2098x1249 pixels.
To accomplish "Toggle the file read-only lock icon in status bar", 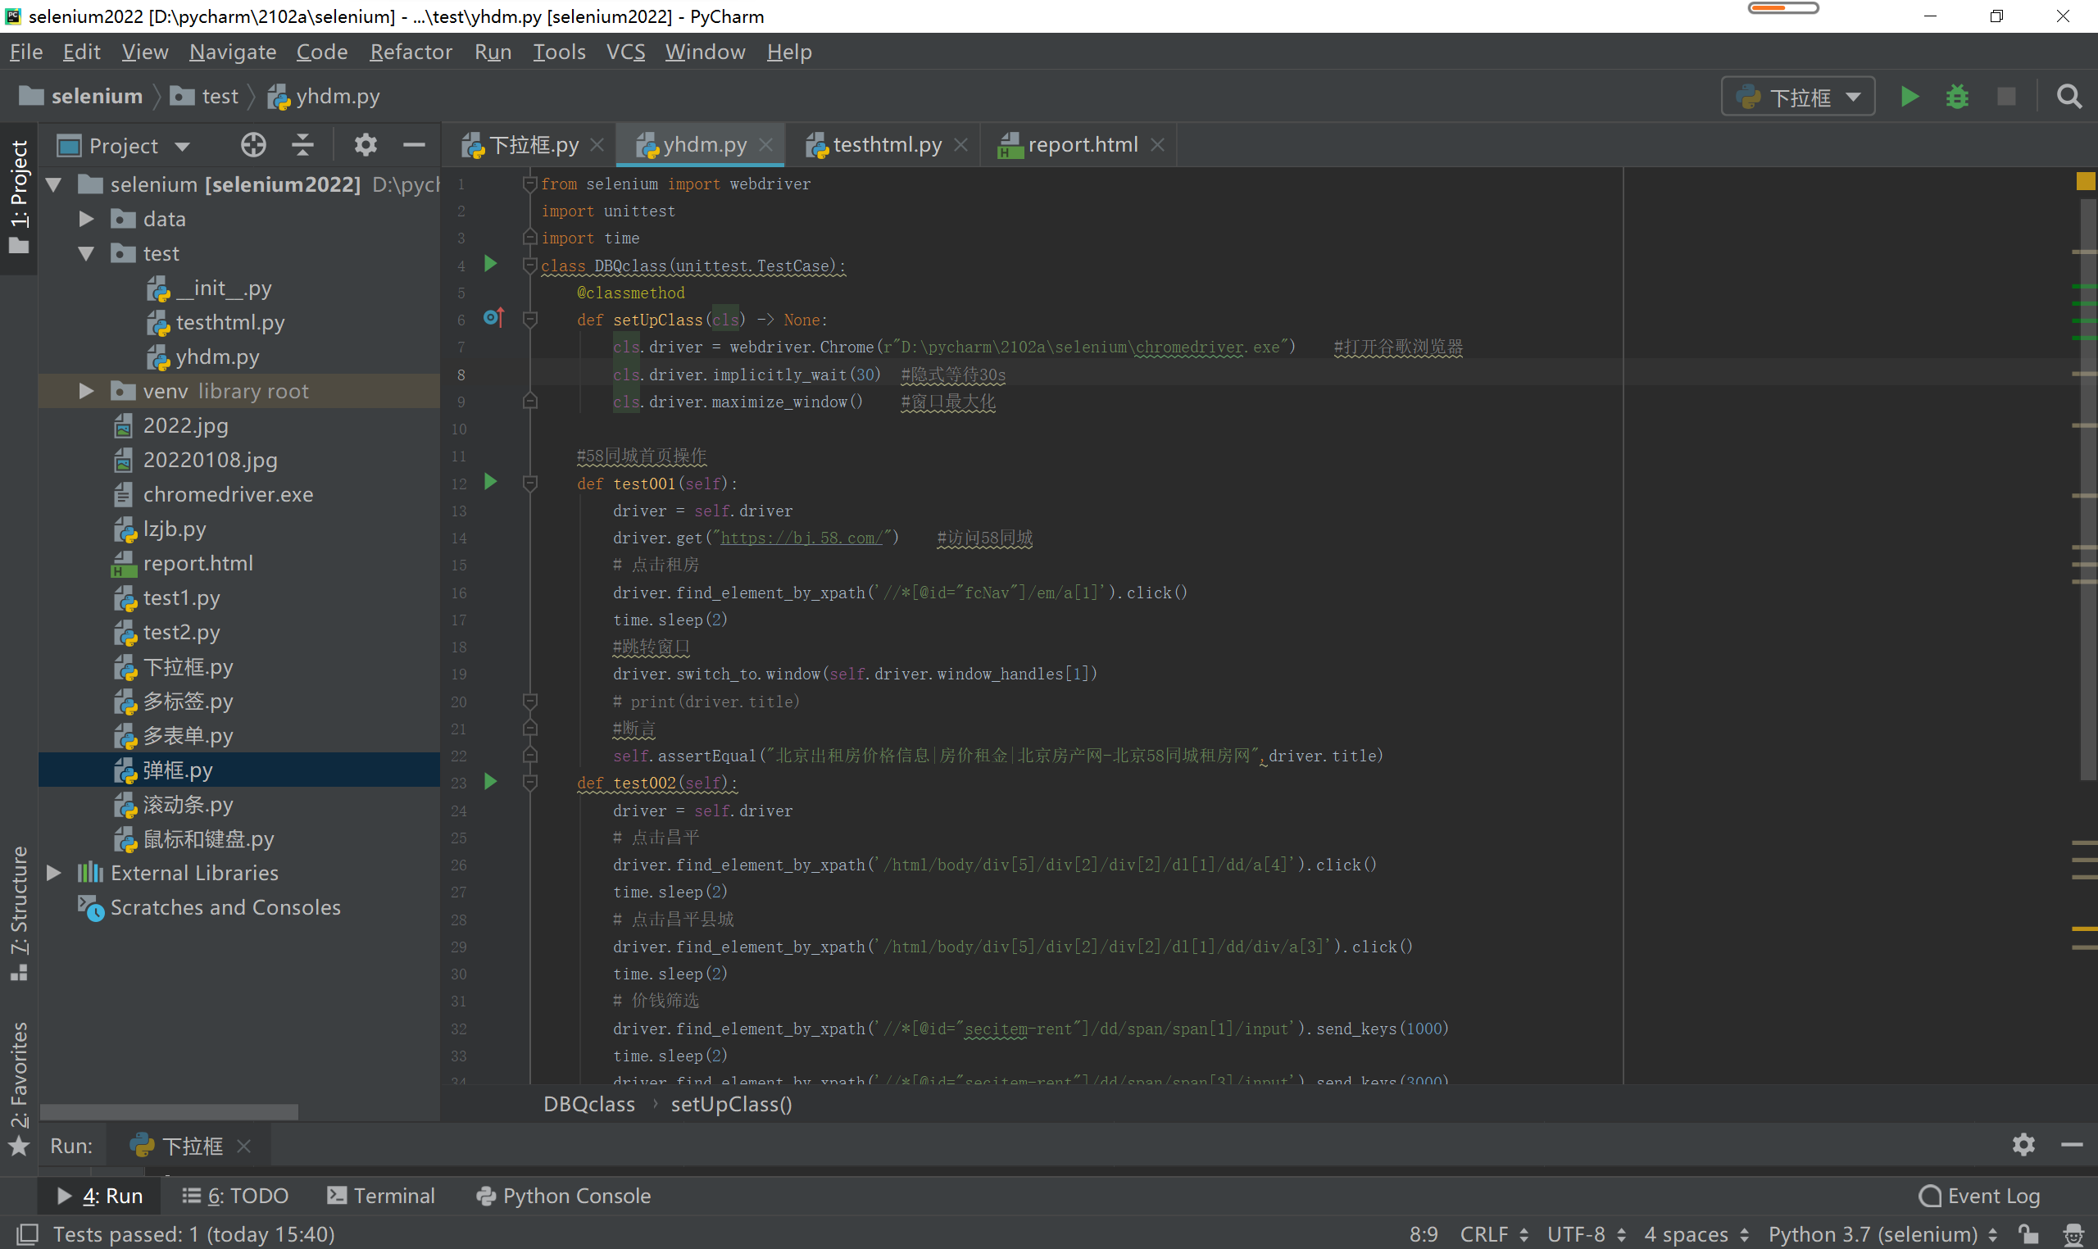I will point(2029,1234).
